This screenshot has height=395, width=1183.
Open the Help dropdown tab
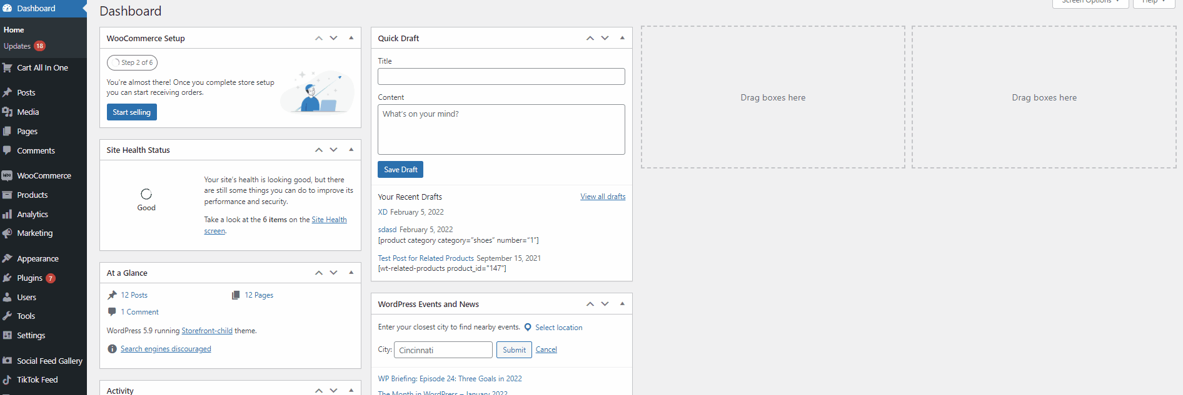[x=1154, y=2]
